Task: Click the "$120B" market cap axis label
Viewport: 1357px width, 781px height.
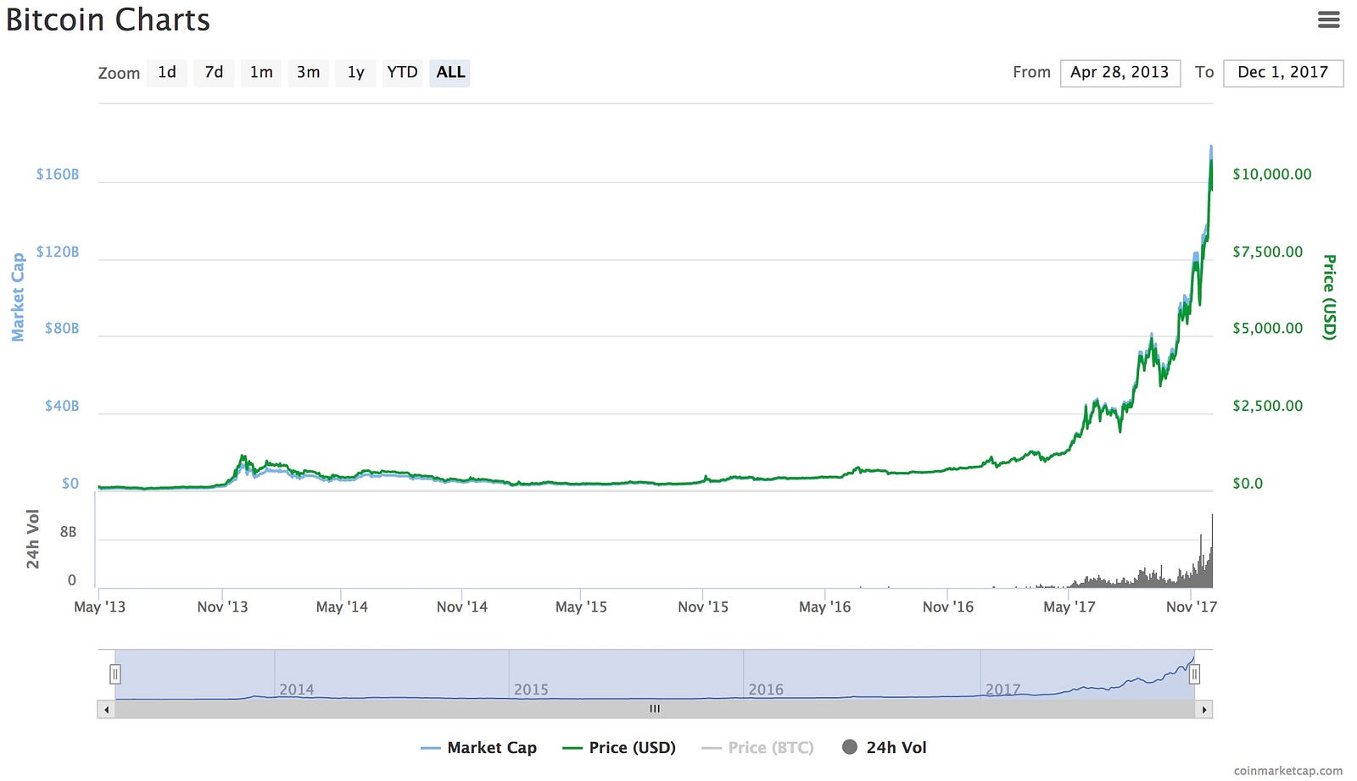Action: tap(58, 252)
